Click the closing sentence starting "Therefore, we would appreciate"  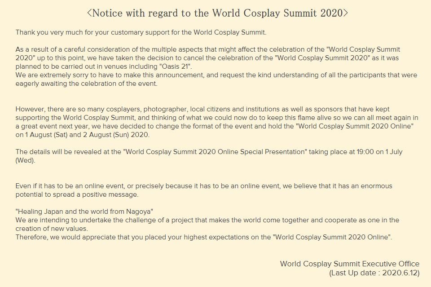click(204, 237)
